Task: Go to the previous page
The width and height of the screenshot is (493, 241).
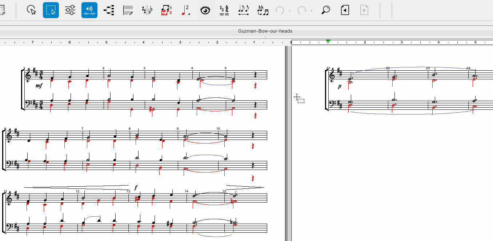Action: click(345, 10)
